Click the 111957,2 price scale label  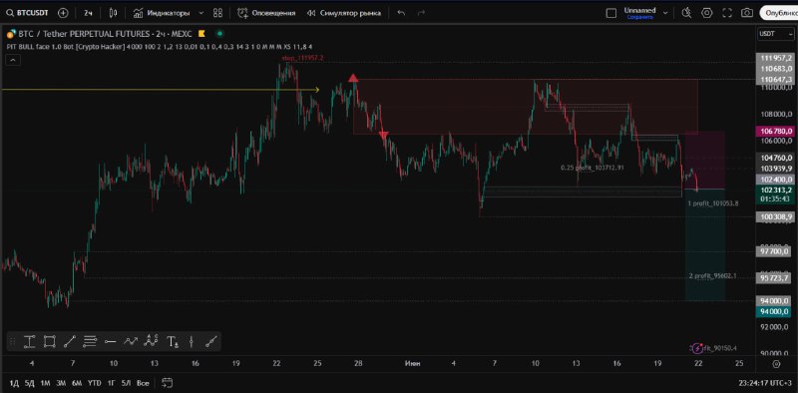click(776, 58)
